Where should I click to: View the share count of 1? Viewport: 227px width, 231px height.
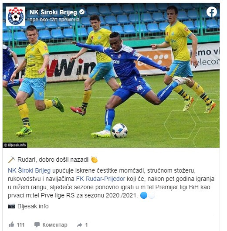pyautogui.click(x=86, y=225)
